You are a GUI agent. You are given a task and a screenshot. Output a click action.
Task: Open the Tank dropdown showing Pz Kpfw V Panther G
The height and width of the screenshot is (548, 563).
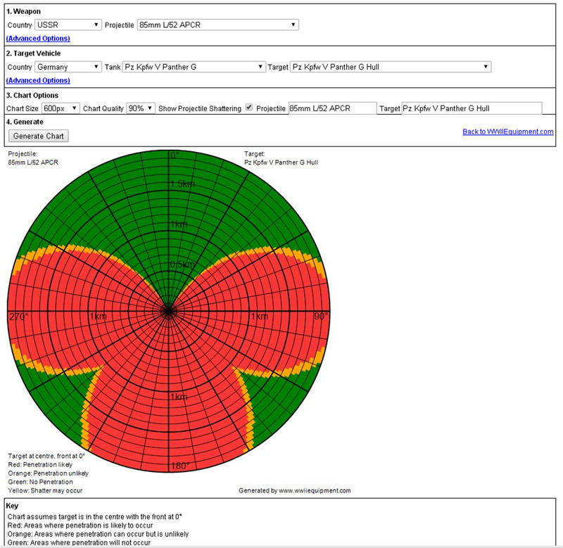point(194,67)
